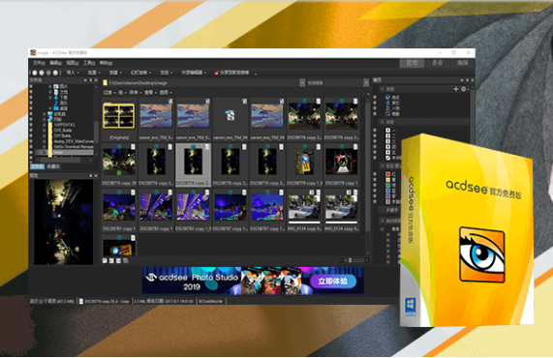Click the ACDSee eye logo on box
The width and height of the screenshot is (553, 358).
(x=481, y=254)
